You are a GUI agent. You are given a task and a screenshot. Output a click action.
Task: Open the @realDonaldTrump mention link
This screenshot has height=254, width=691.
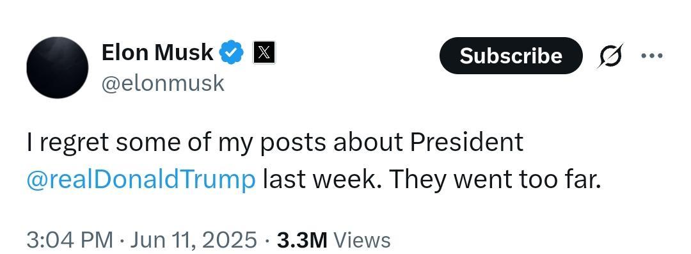pyautogui.click(x=141, y=180)
